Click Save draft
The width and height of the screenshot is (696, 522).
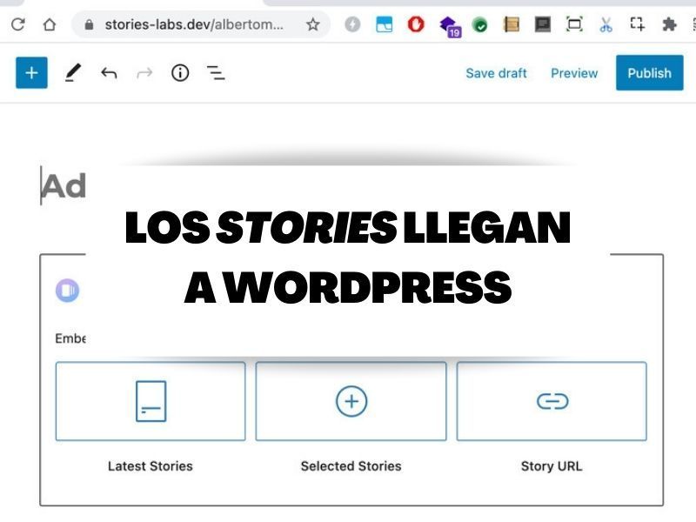tap(496, 73)
